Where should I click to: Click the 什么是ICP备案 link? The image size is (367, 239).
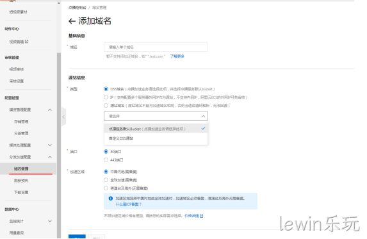pyautogui.click(x=129, y=204)
